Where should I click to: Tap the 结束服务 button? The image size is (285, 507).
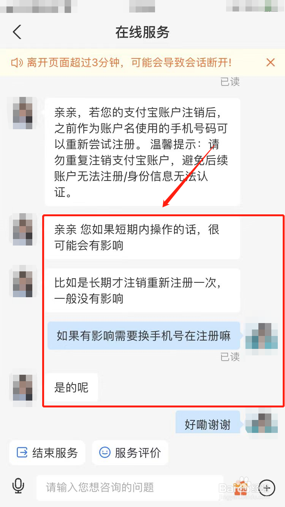click(x=47, y=453)
